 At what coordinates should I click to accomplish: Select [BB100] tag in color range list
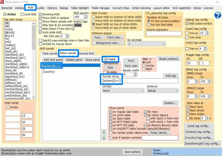tap(9, 33)
